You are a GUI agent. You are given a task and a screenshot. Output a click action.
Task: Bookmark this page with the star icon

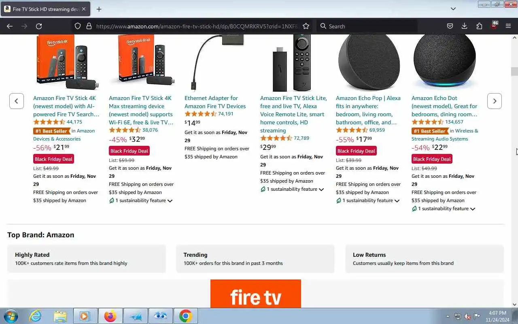click(x=306, y=26)
